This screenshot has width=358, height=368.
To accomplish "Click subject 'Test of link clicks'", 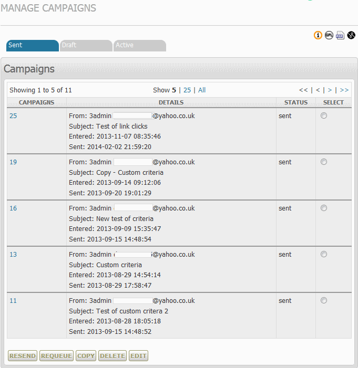I will (122, 127).
